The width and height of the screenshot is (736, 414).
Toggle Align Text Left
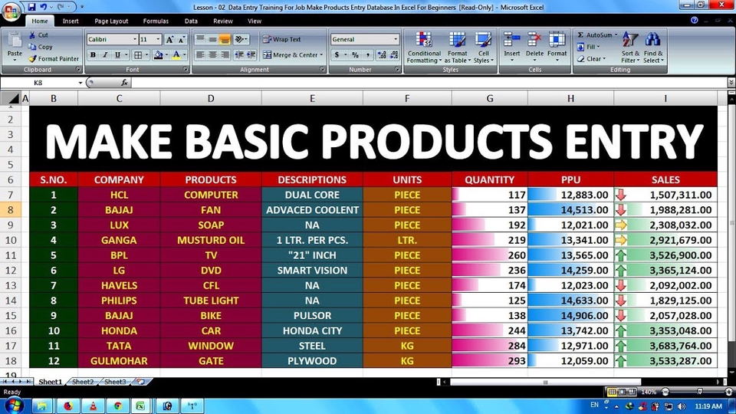click(200, 55)
